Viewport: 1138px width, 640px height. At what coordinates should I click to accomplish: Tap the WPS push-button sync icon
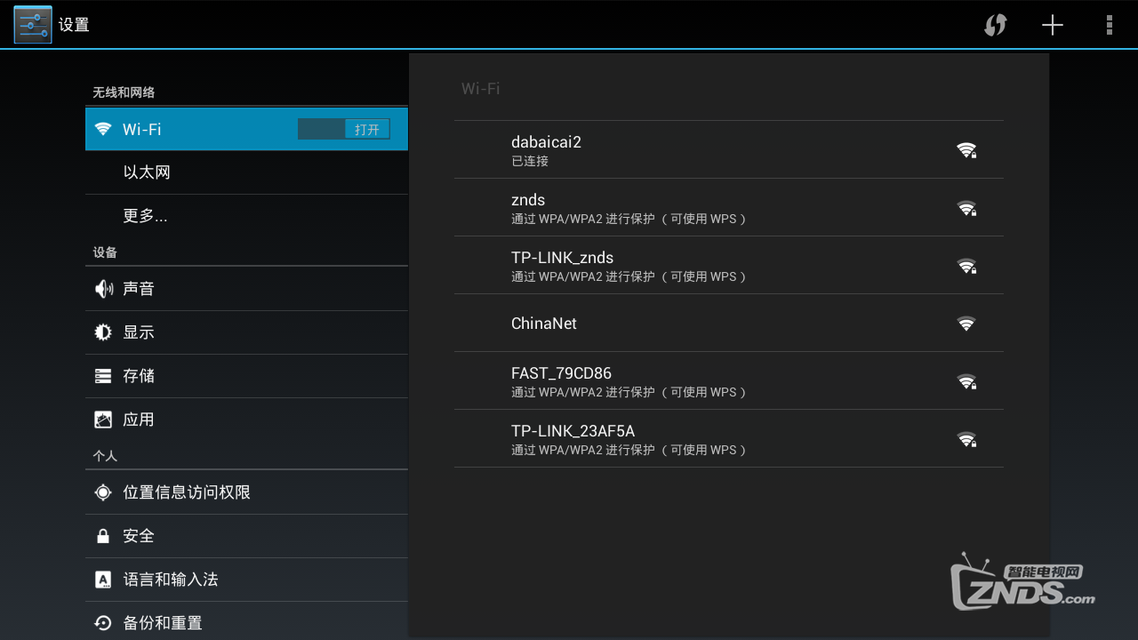coord(995,25)
